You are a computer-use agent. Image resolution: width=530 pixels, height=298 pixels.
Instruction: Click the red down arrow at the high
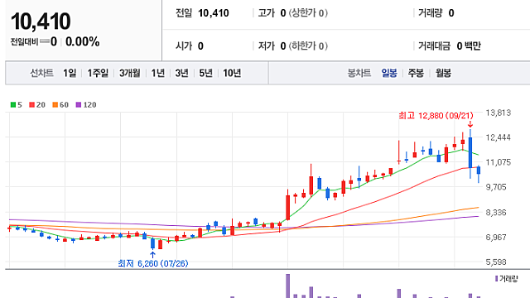470,124
